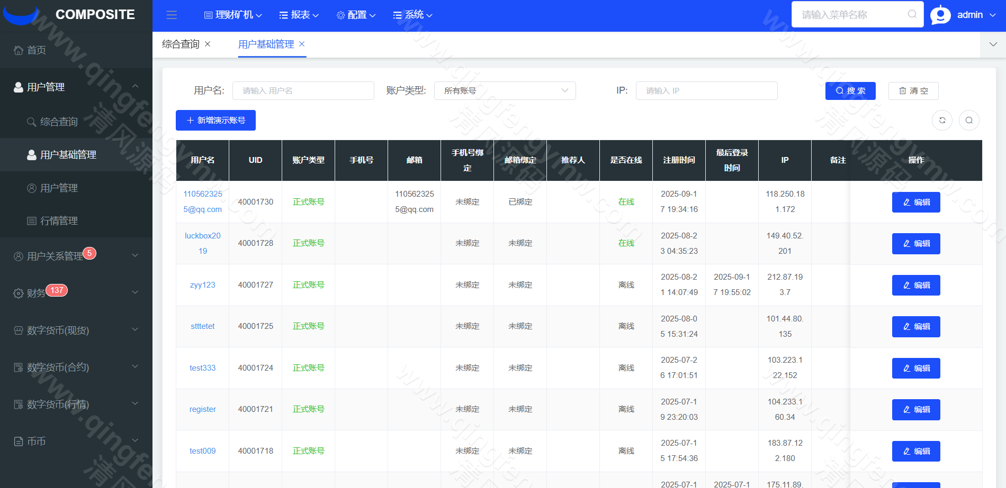
Task: Click the hamburger menu collapse icon
Action: (x=171, y=15)
